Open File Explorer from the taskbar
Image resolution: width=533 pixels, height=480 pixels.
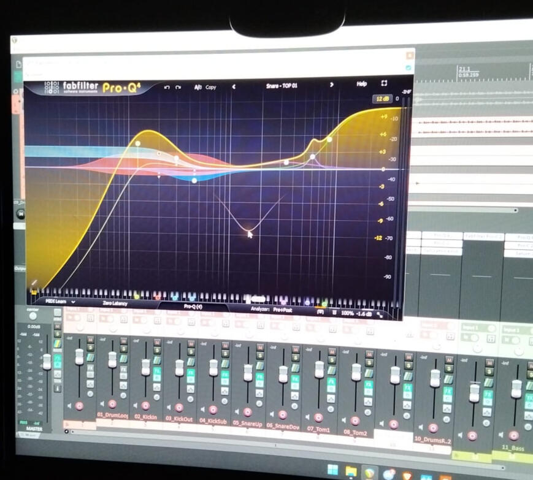coord(351,471)
